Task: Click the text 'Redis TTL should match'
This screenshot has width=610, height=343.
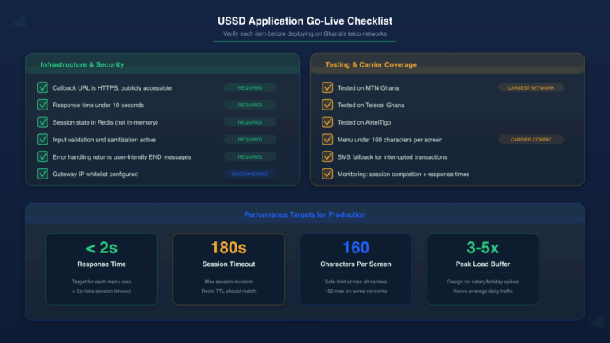Action: [229, 291]
